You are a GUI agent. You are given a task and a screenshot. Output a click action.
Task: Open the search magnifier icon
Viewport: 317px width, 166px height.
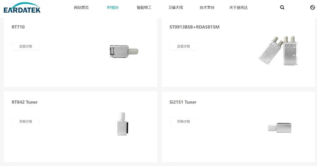[282, 8]
